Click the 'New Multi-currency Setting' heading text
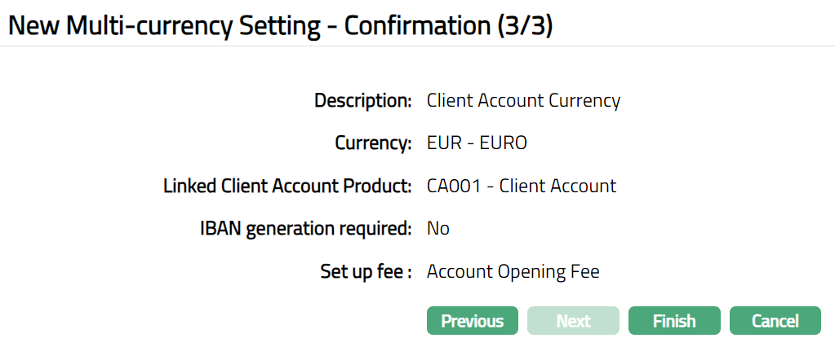 point(163,25)
